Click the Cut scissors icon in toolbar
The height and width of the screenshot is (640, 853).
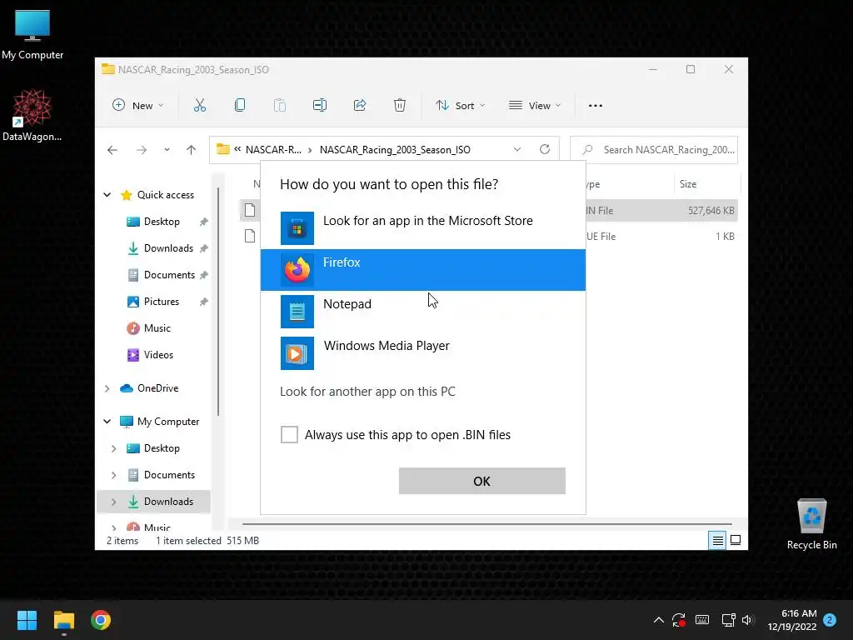point(200,106)
